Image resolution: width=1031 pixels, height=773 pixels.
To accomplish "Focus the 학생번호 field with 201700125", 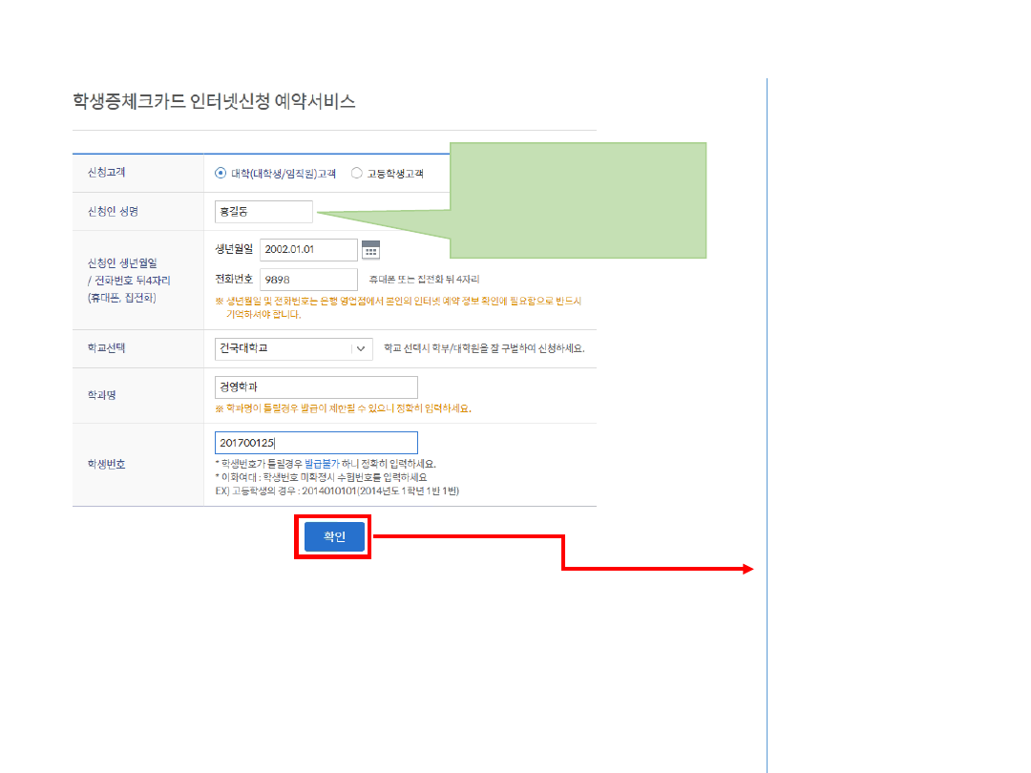I will click(x=316, y=443).
